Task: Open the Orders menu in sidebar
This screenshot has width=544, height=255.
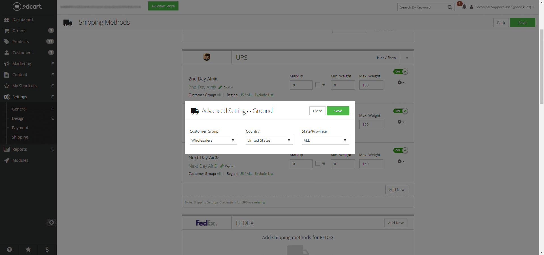Action: point(19,31)
